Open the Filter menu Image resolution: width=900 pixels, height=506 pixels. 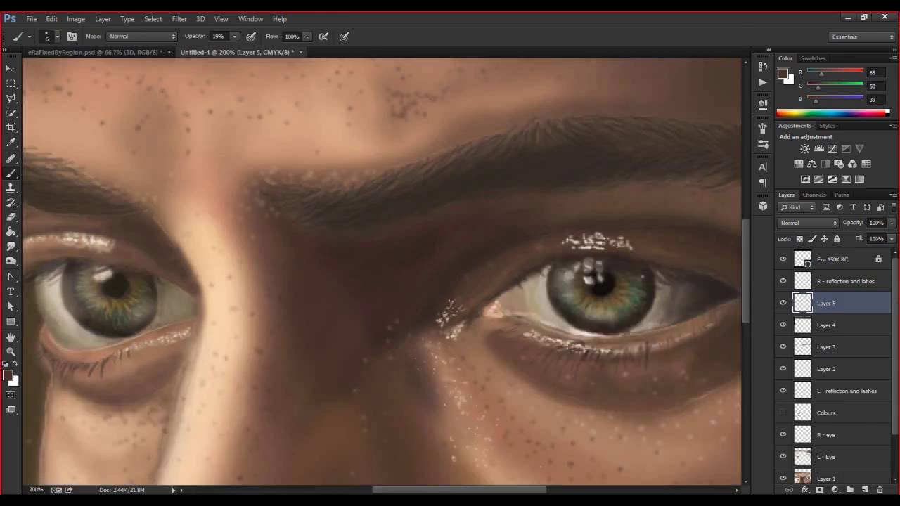pos(179,19)
